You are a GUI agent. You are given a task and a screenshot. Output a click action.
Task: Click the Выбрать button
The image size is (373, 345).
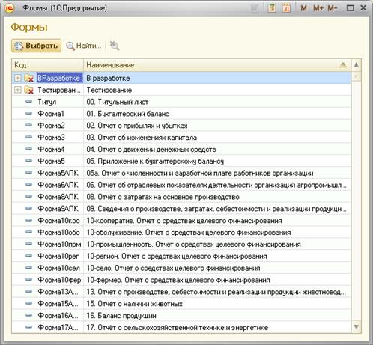point(36,46)
